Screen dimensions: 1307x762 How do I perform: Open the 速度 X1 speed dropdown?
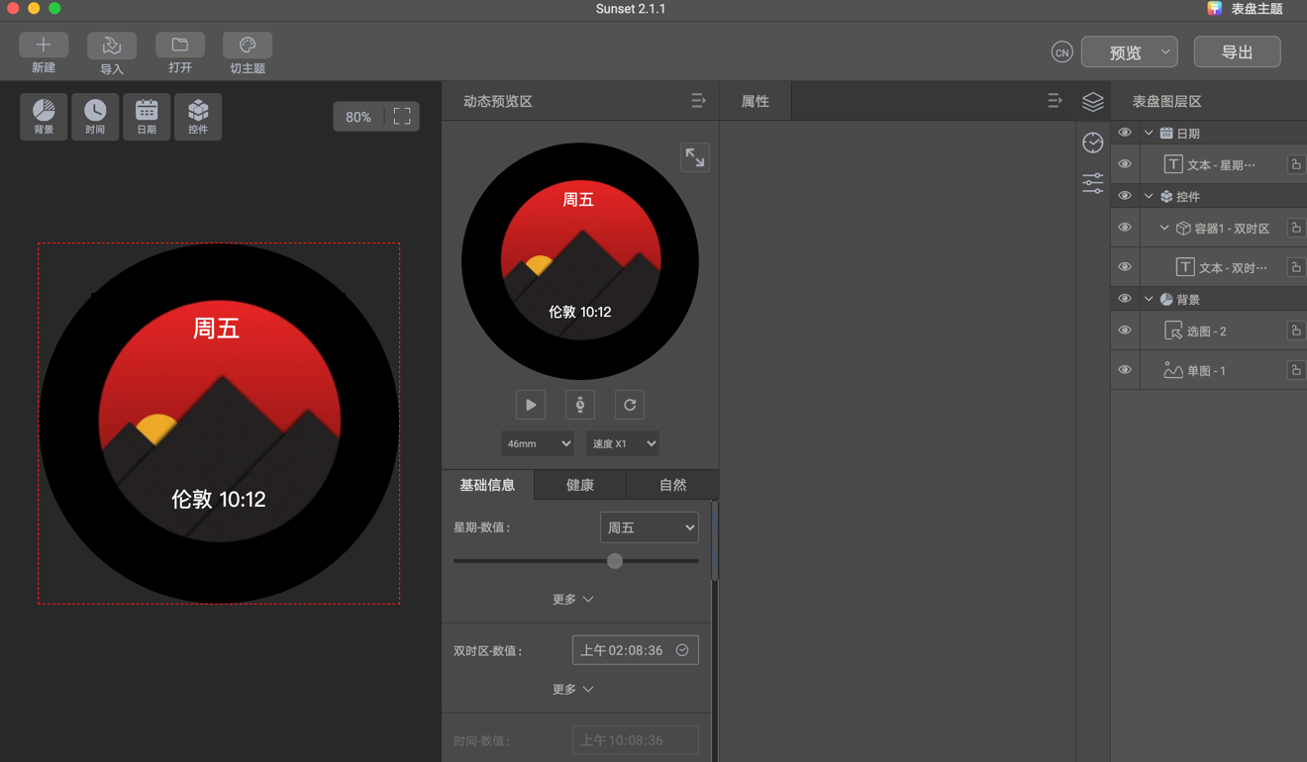coord(622,443)
